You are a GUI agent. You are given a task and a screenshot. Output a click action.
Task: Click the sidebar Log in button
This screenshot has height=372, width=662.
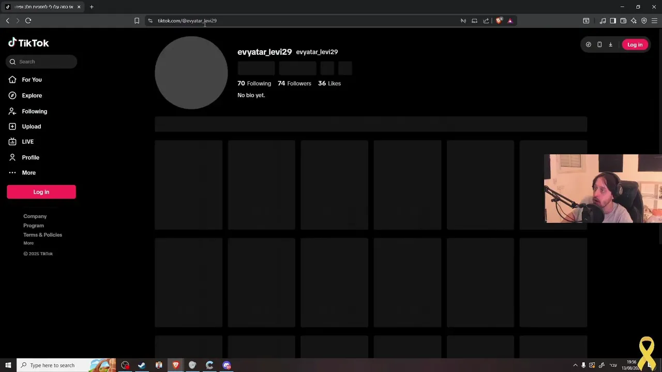pos(41,192)
